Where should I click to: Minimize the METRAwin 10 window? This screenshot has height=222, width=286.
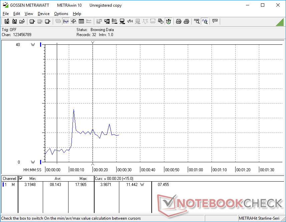click(248, 5)
